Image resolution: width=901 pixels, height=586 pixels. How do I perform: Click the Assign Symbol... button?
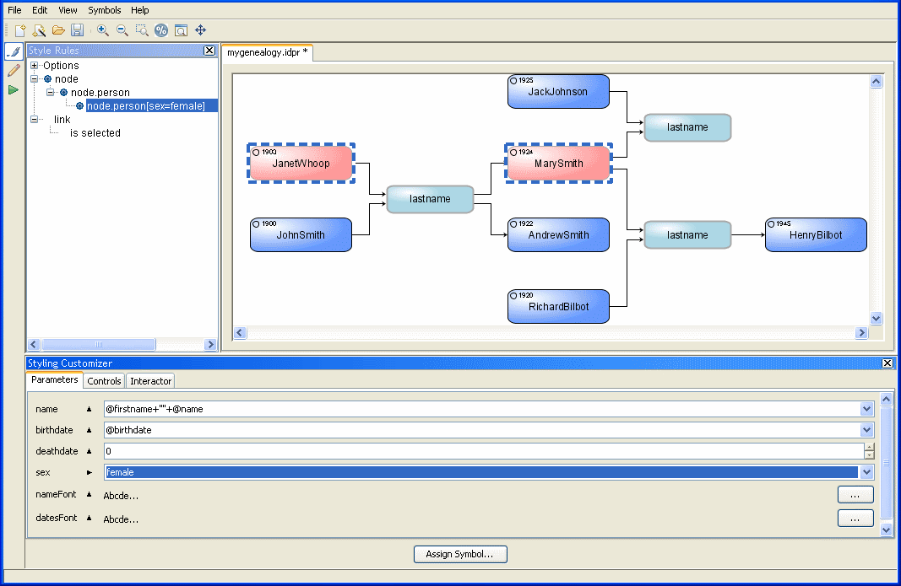pos(460,554)
